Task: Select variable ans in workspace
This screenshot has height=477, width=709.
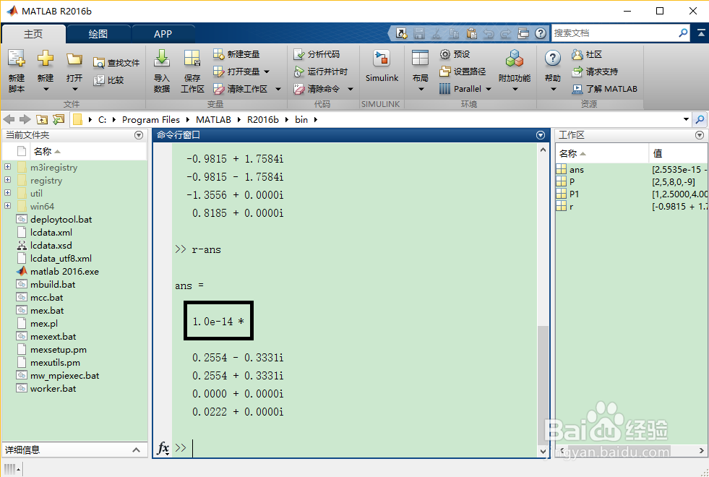Action: pos(577,170)
